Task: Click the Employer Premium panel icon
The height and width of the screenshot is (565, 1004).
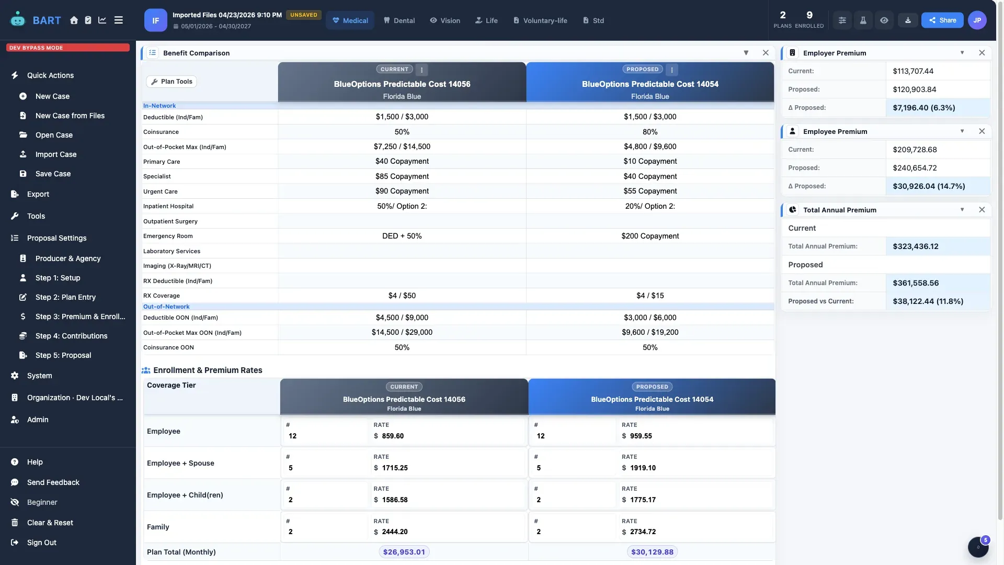Action: (x=792, y=53)
